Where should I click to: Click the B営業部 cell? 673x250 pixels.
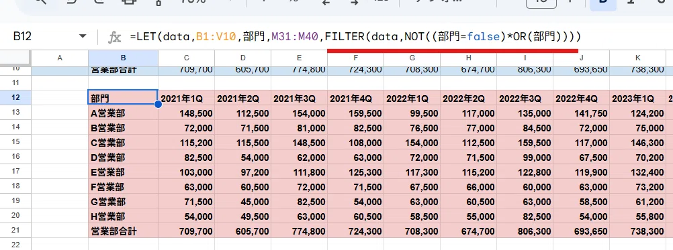[x=123, y=127]
